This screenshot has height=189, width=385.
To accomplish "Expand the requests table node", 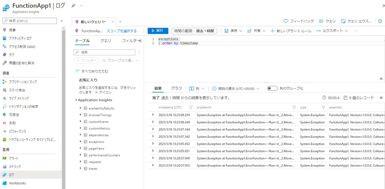I will 80,162.
